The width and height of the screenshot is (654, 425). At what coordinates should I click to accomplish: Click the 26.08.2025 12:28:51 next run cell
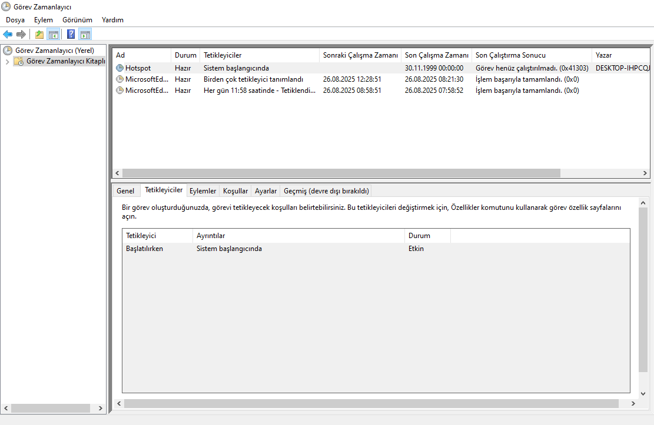(352, 79)
